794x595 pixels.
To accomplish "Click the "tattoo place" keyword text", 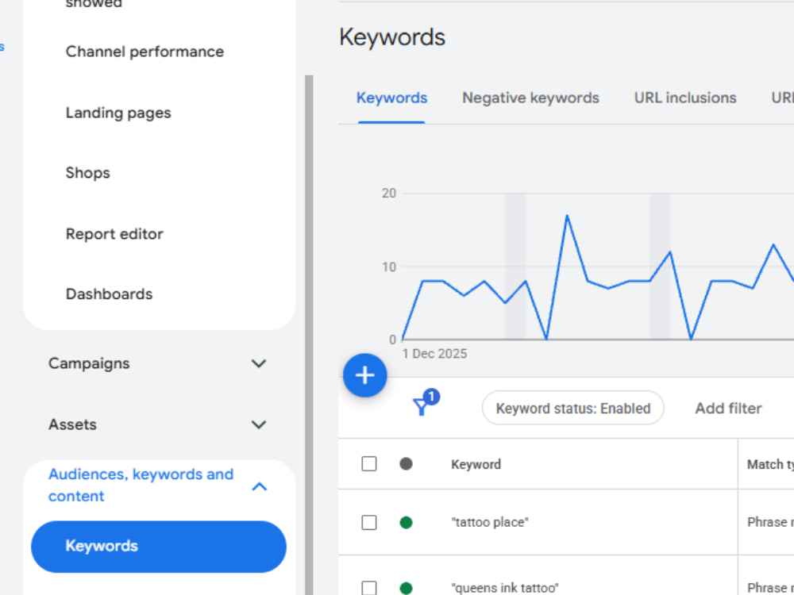I will (490, 522).
